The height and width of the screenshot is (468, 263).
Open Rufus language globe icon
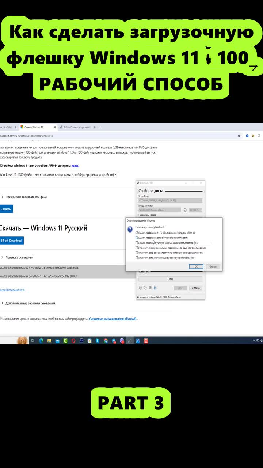tap(140, 288)
